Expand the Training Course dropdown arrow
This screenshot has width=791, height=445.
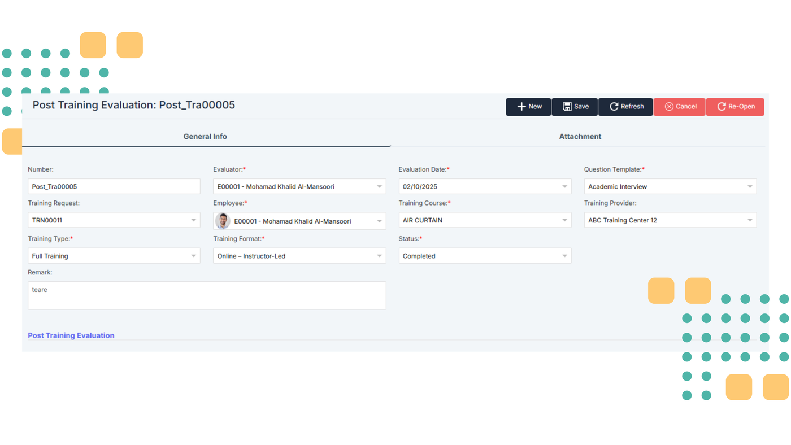pyautogui.click(x=564, y=220)
